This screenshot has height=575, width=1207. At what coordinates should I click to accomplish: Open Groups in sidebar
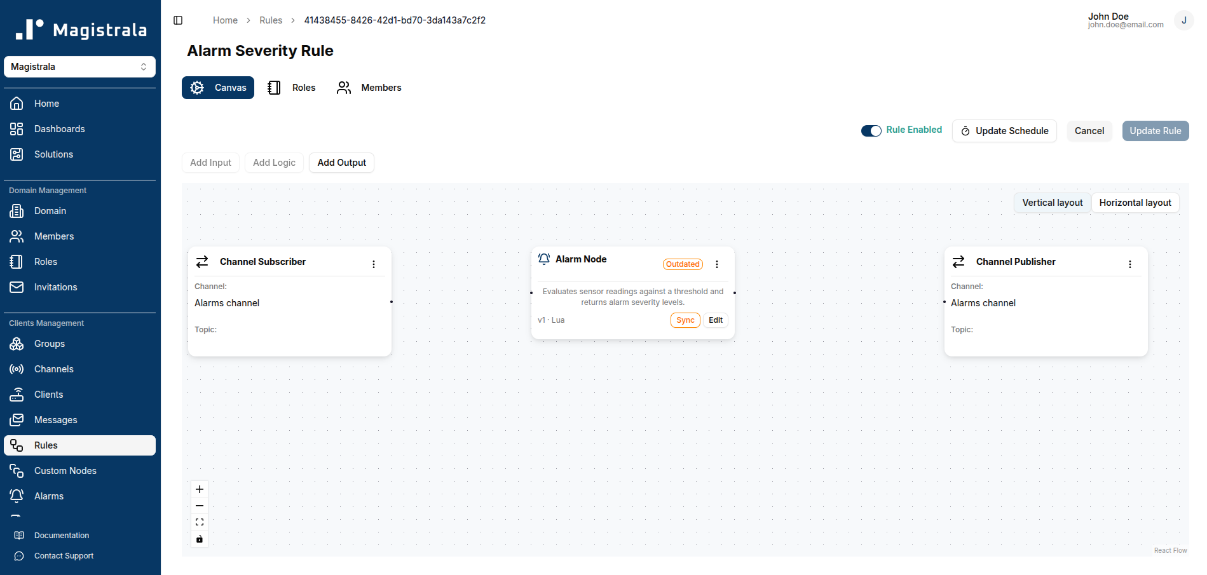pyautogui.click(x=79, y=344)
